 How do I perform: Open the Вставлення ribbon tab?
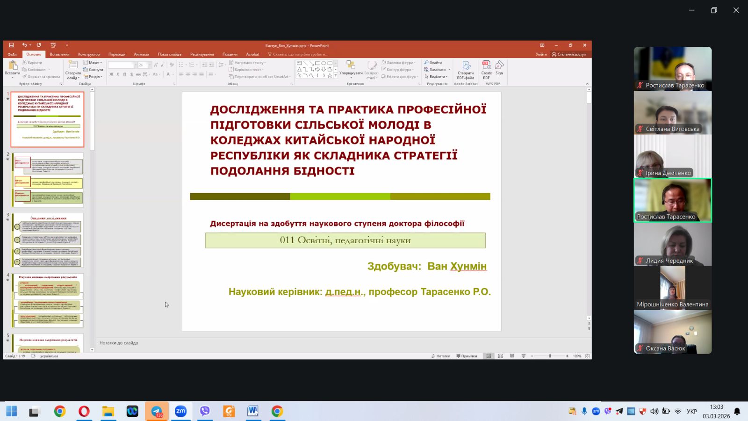[59, 54]
